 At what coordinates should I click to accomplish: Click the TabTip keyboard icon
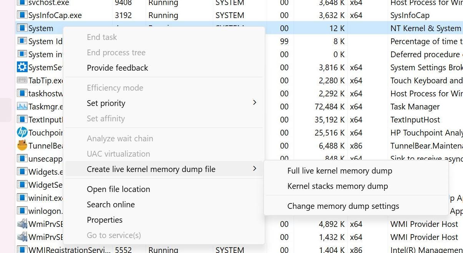pyautogui.click(x=22, y=80)
